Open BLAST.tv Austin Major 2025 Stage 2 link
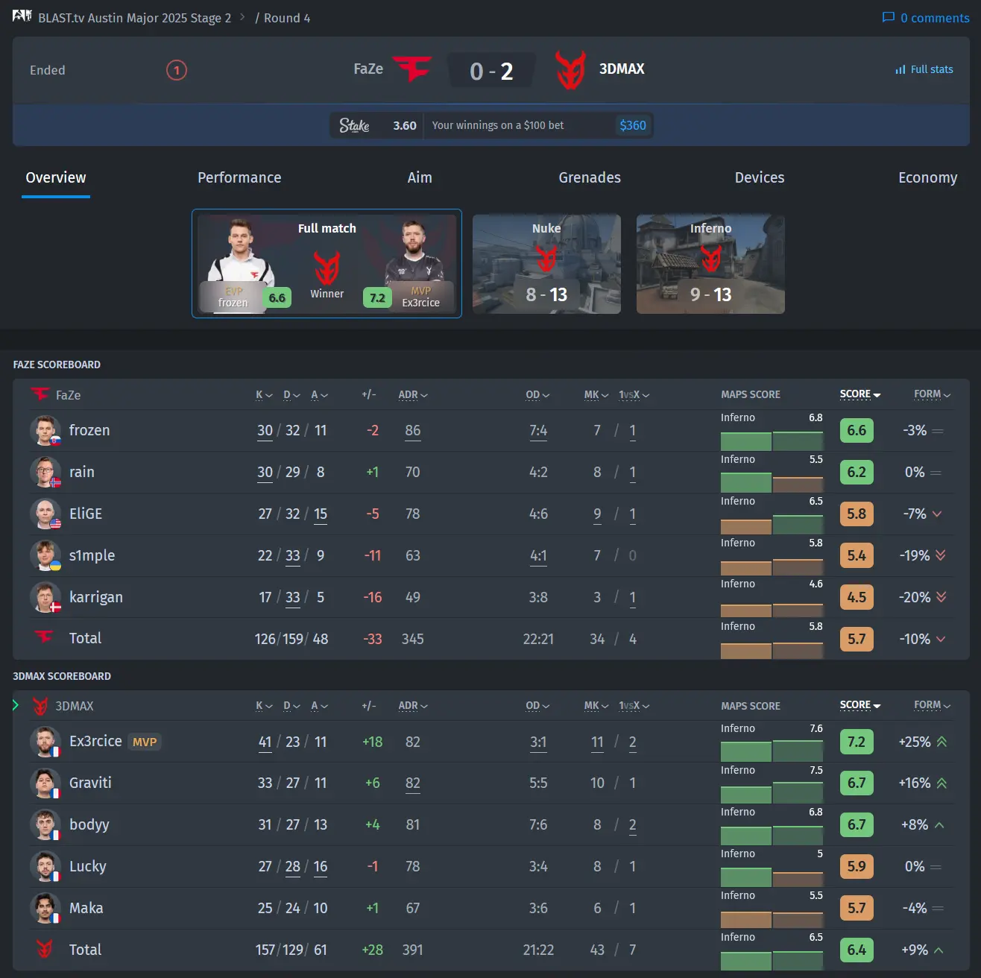The image size is (981, 978). coord(134,18)
